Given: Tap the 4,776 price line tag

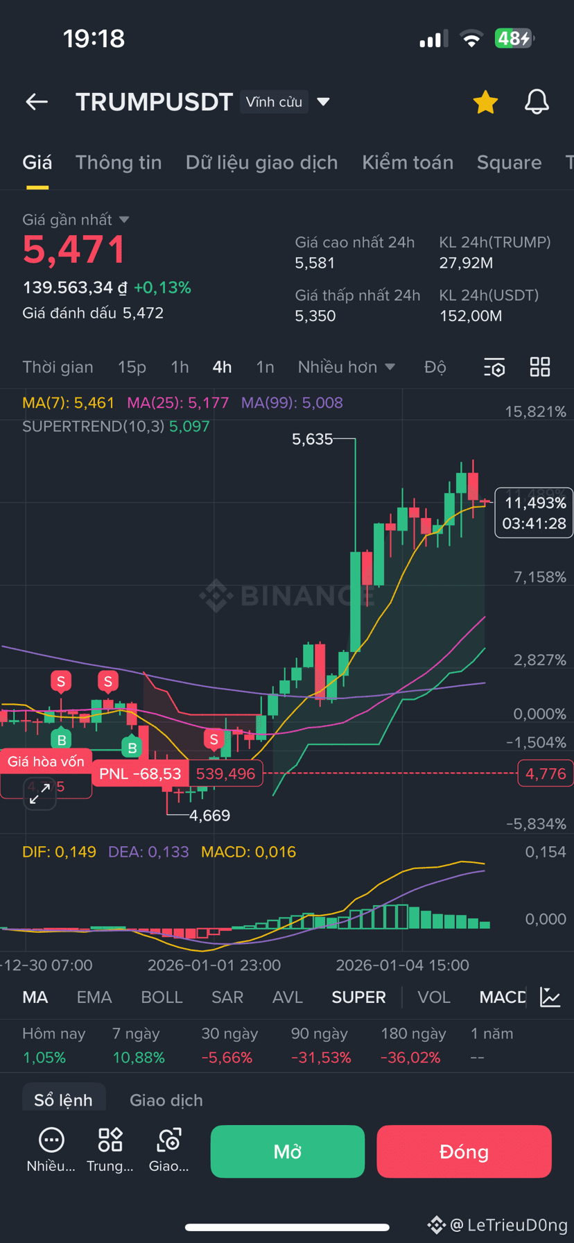Looking at the screenshot, I should click(x=546, y=774).
